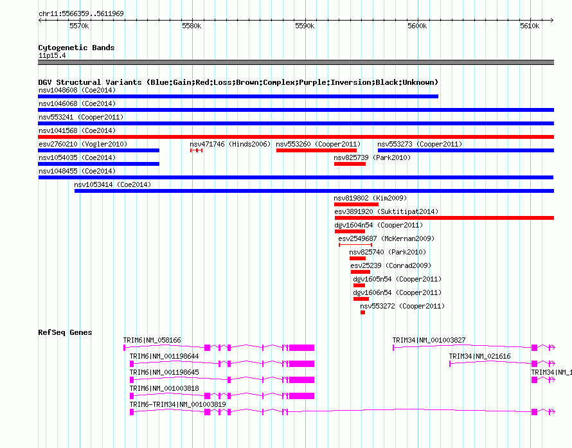Click TRIM6|NM_001198645 transcript label

pyautogui.click(x=164, y=372)
